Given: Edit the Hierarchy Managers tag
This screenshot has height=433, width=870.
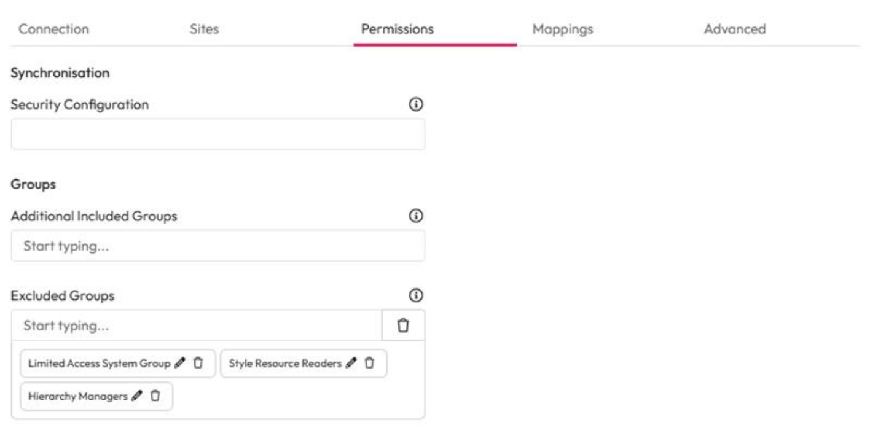Looking at the screenshot, I should coord(136,396).
